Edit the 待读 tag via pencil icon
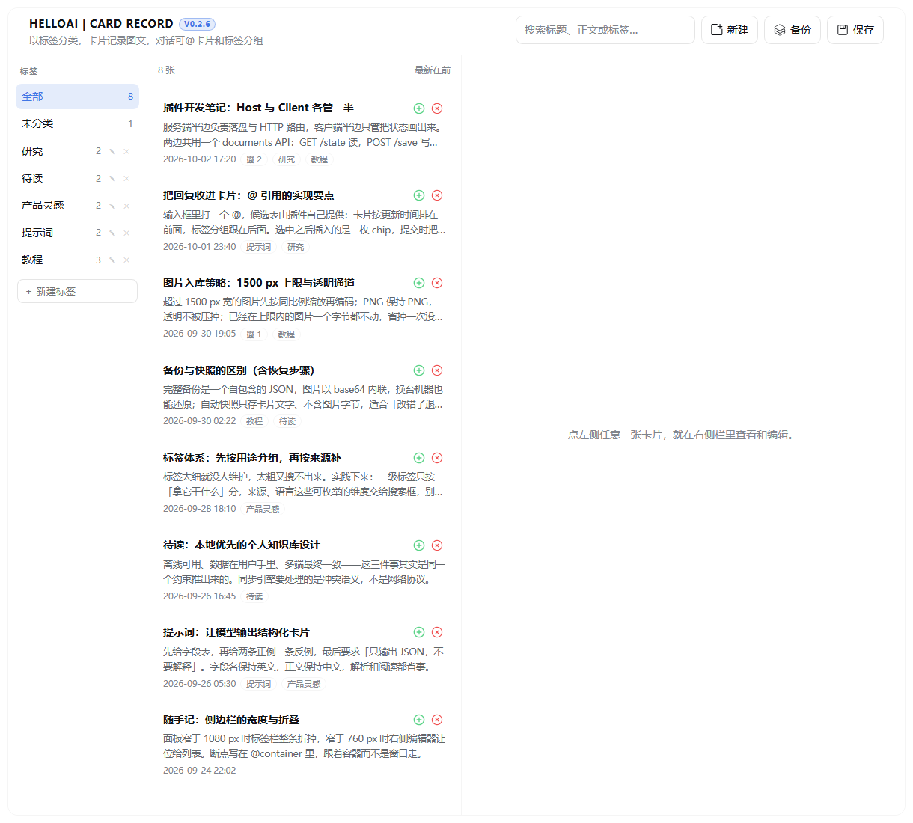This screenshot has width=913, height=823. pos(112,178)
